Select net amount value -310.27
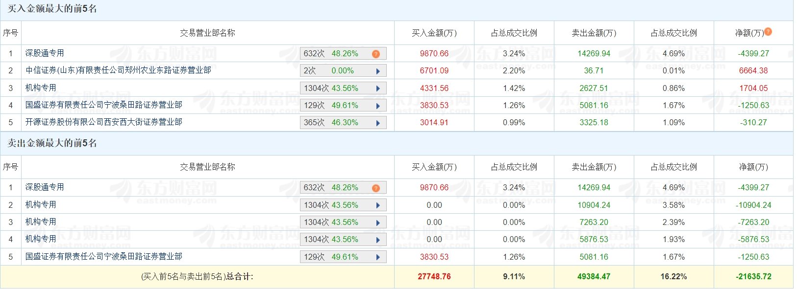This screenshot has width=797, height=289. point(753,123)
